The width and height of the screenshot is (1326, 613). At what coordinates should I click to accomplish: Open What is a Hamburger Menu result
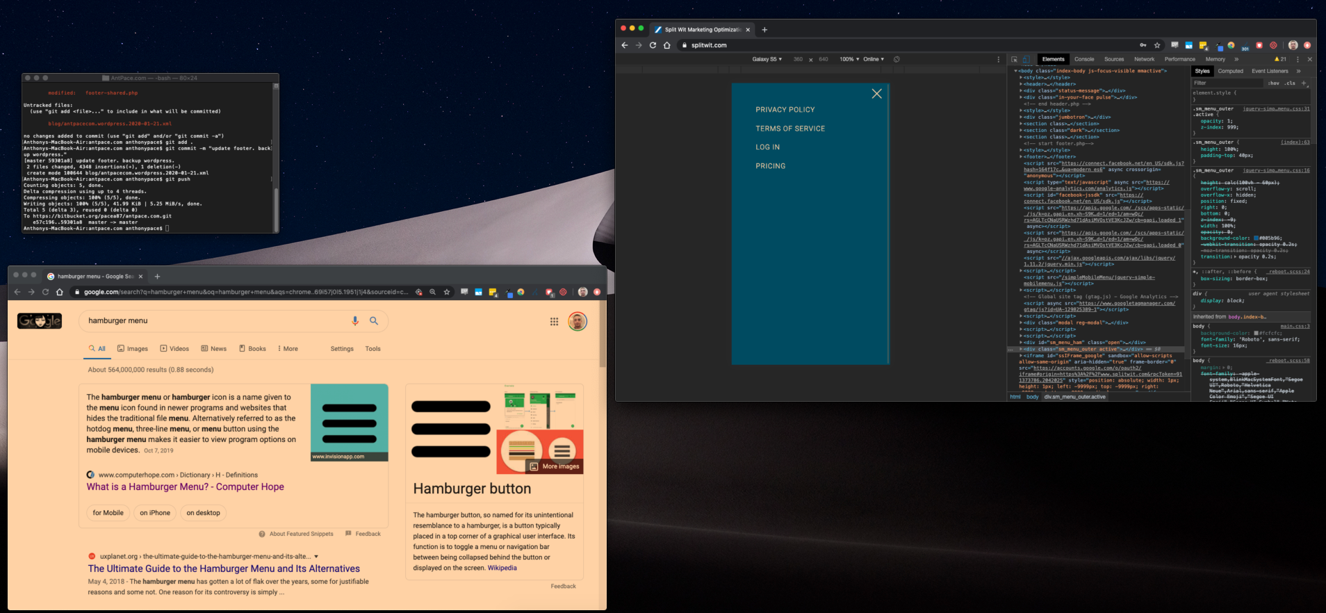(x=185, y=487)
